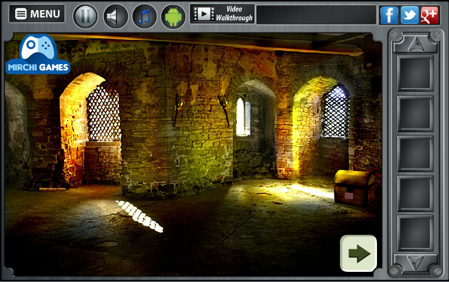This screenshot has width=449, height=282.
Task: Share on Twitter
Action: click(x=410, y=15)
